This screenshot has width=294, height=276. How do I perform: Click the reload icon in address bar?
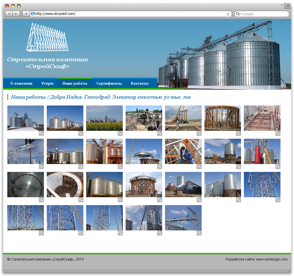(x=228, y=14)
